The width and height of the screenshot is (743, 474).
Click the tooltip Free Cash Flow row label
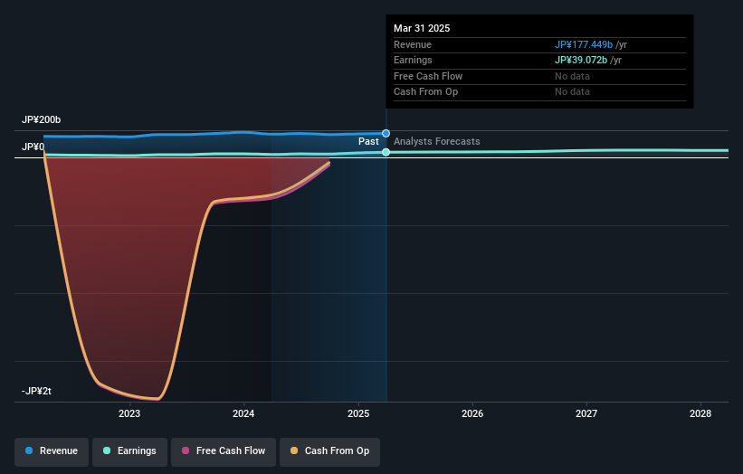[428, 76]
